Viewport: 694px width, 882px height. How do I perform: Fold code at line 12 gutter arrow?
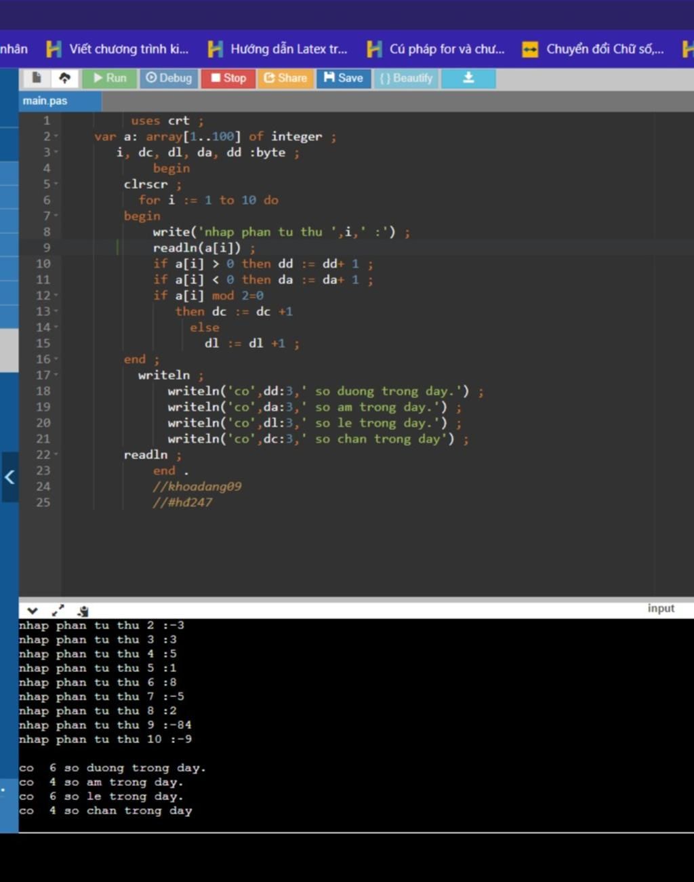(56, 296)
